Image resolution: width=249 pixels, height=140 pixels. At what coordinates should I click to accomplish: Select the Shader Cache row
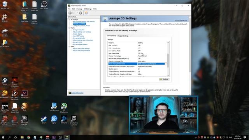tap(137, 69)
